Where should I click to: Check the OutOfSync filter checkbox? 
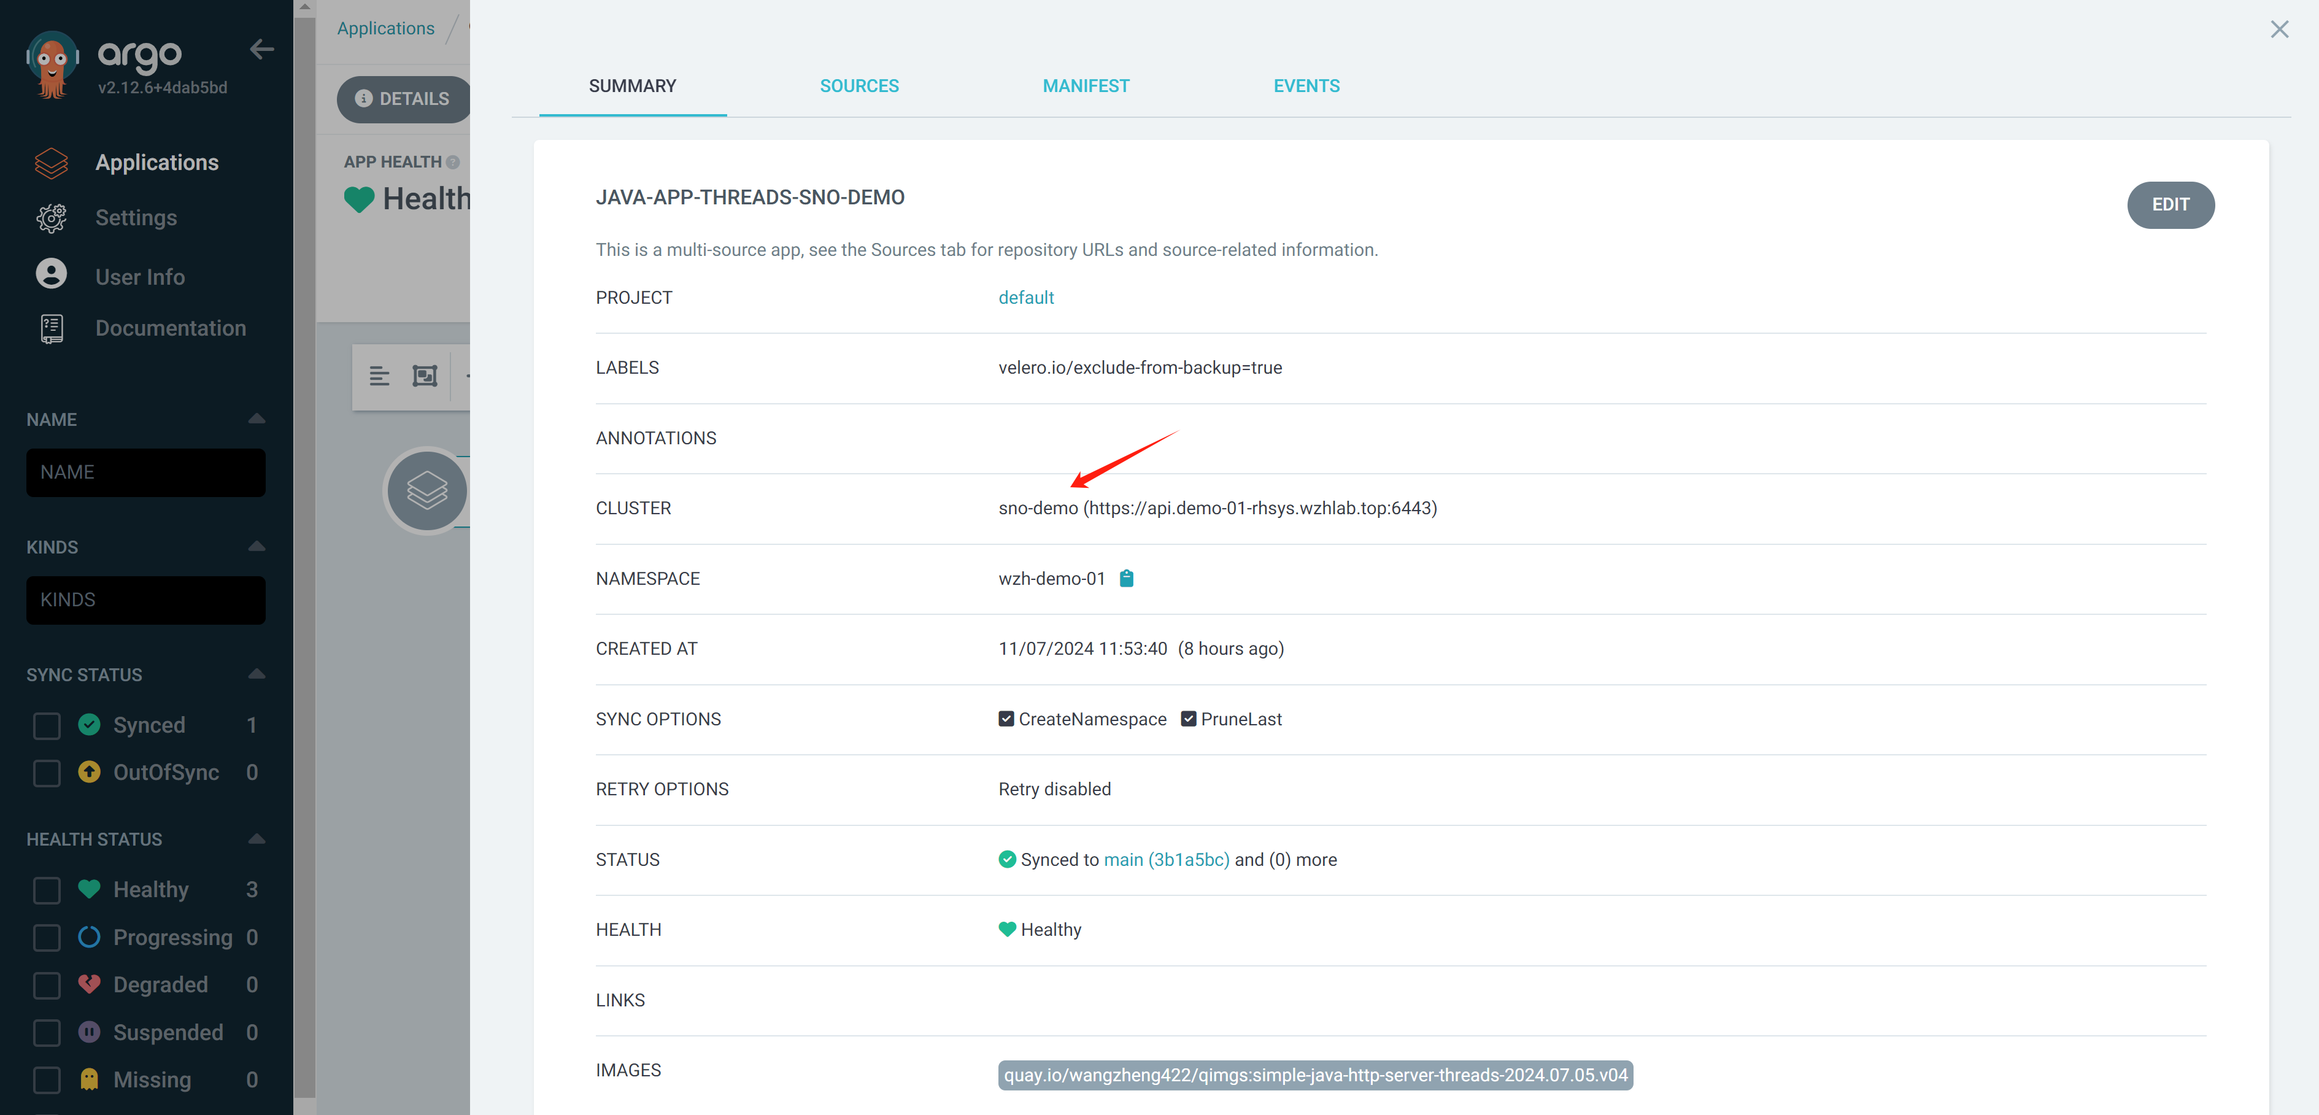point(47,773)
